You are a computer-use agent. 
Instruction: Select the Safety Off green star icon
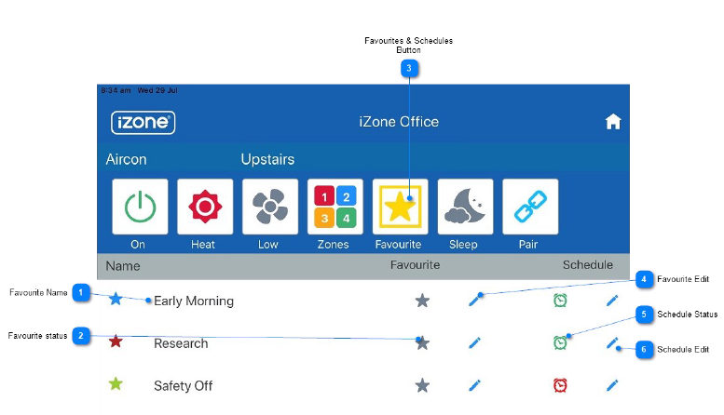[116, 383]
